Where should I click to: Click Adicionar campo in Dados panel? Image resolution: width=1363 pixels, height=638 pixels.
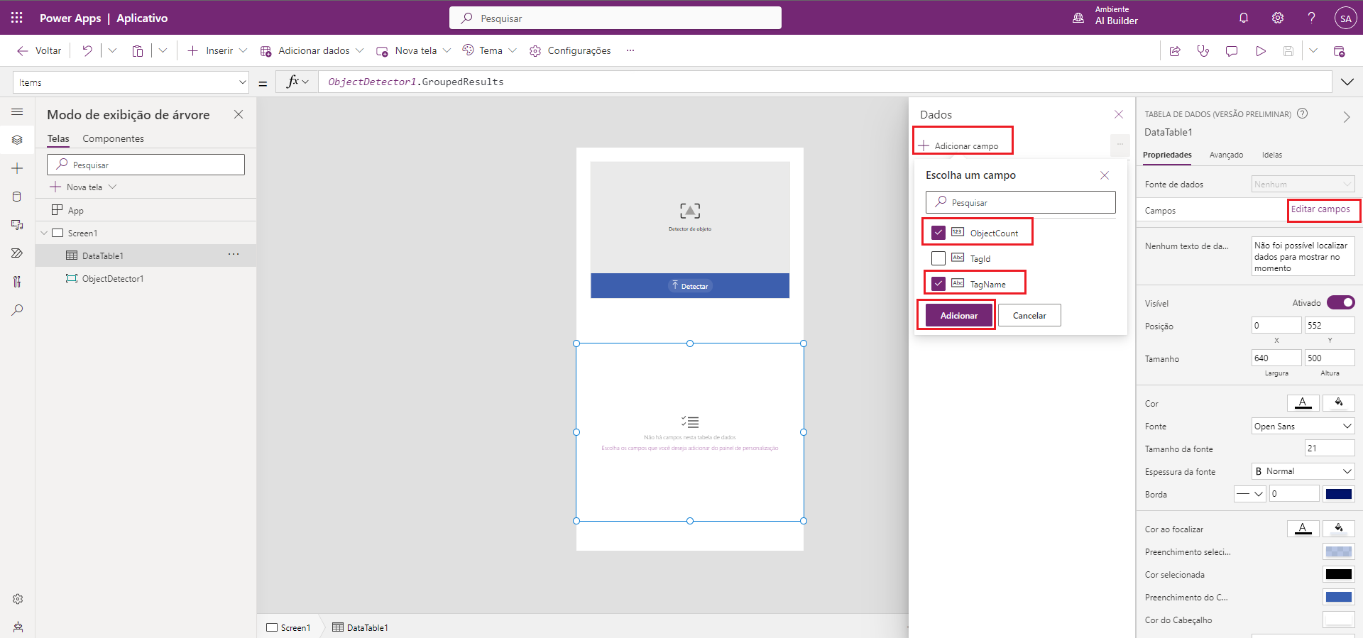click(958, 145)
